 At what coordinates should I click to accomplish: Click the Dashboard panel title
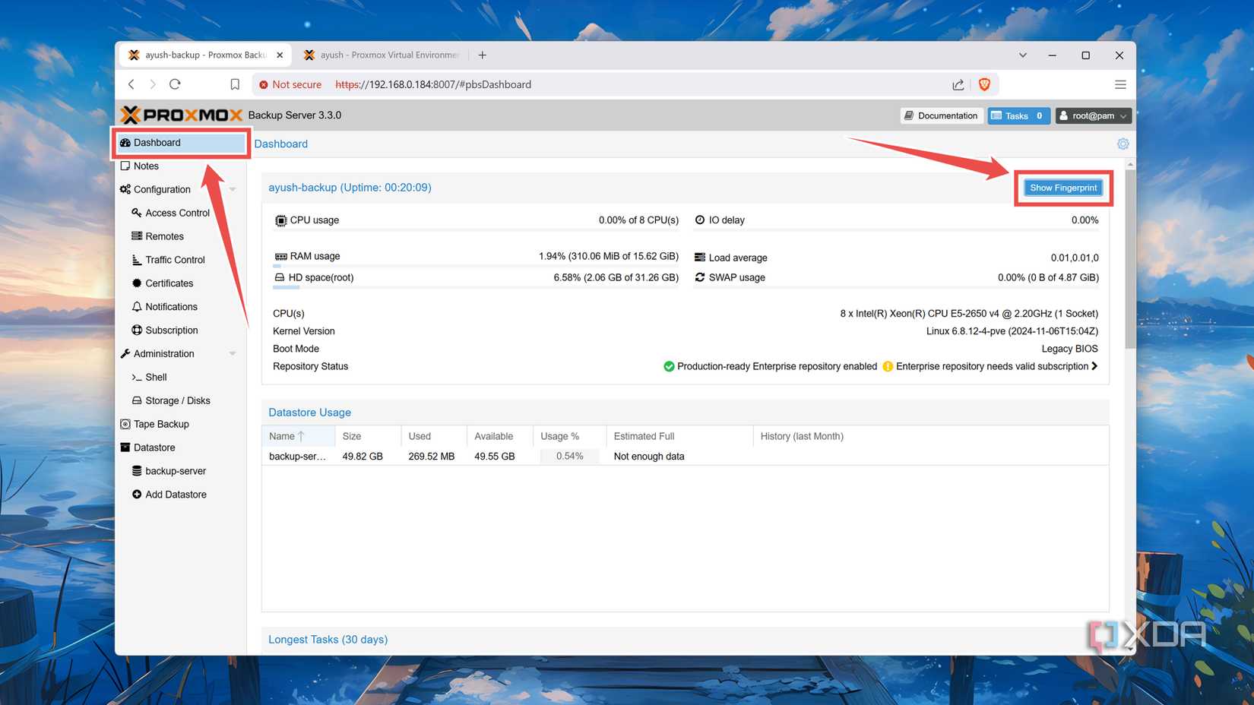[x=281, y=144]
